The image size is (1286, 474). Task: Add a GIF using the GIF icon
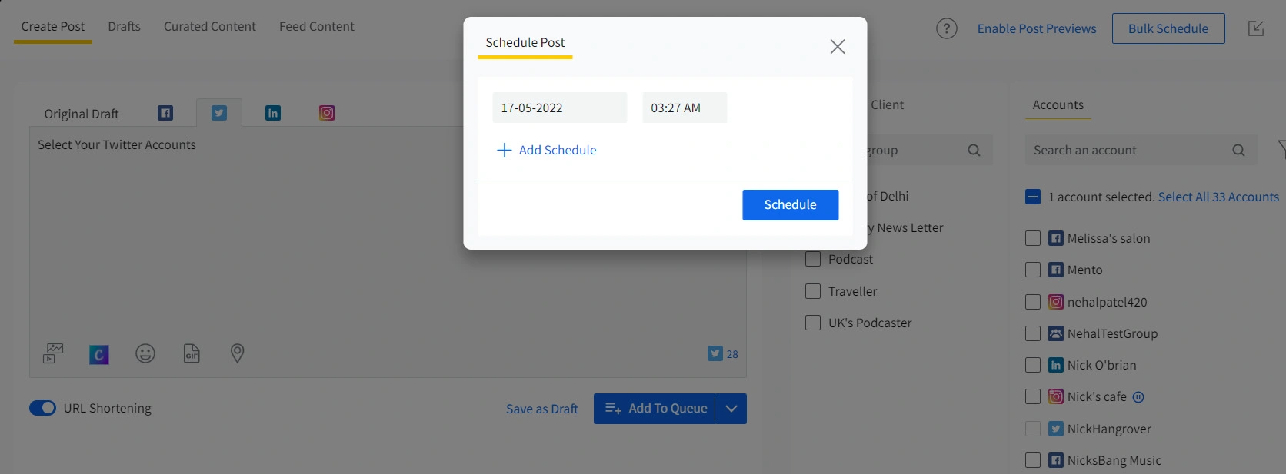[192, 353]
